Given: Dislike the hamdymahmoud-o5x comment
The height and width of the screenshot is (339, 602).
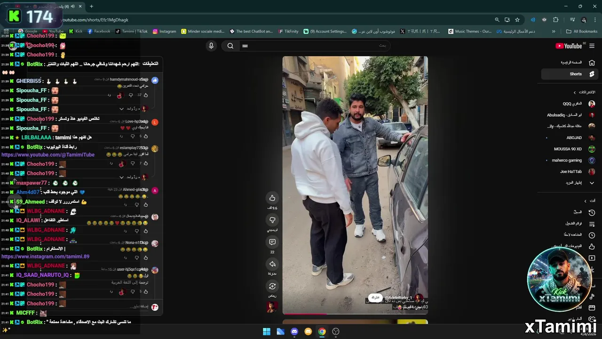Looking at the screenshot, I should point(131,95).
